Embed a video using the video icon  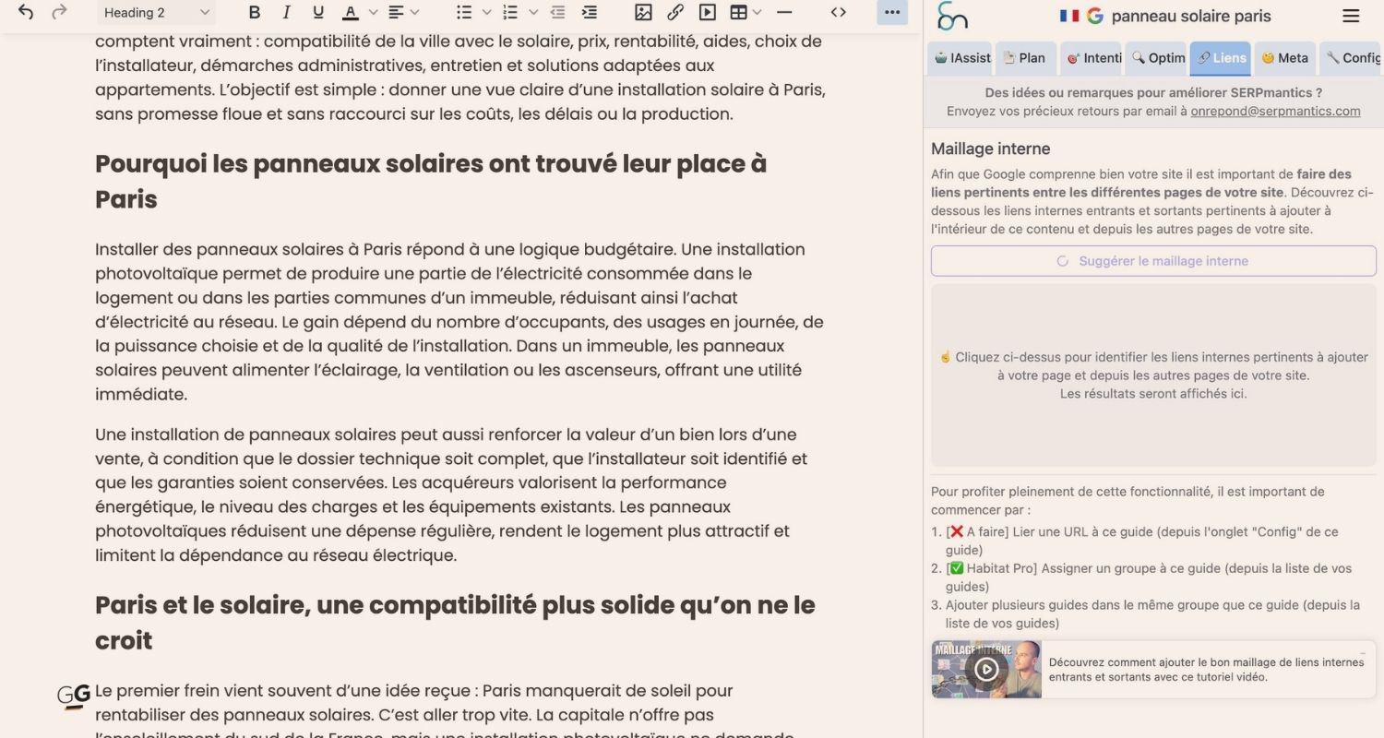tap(707, 12)
